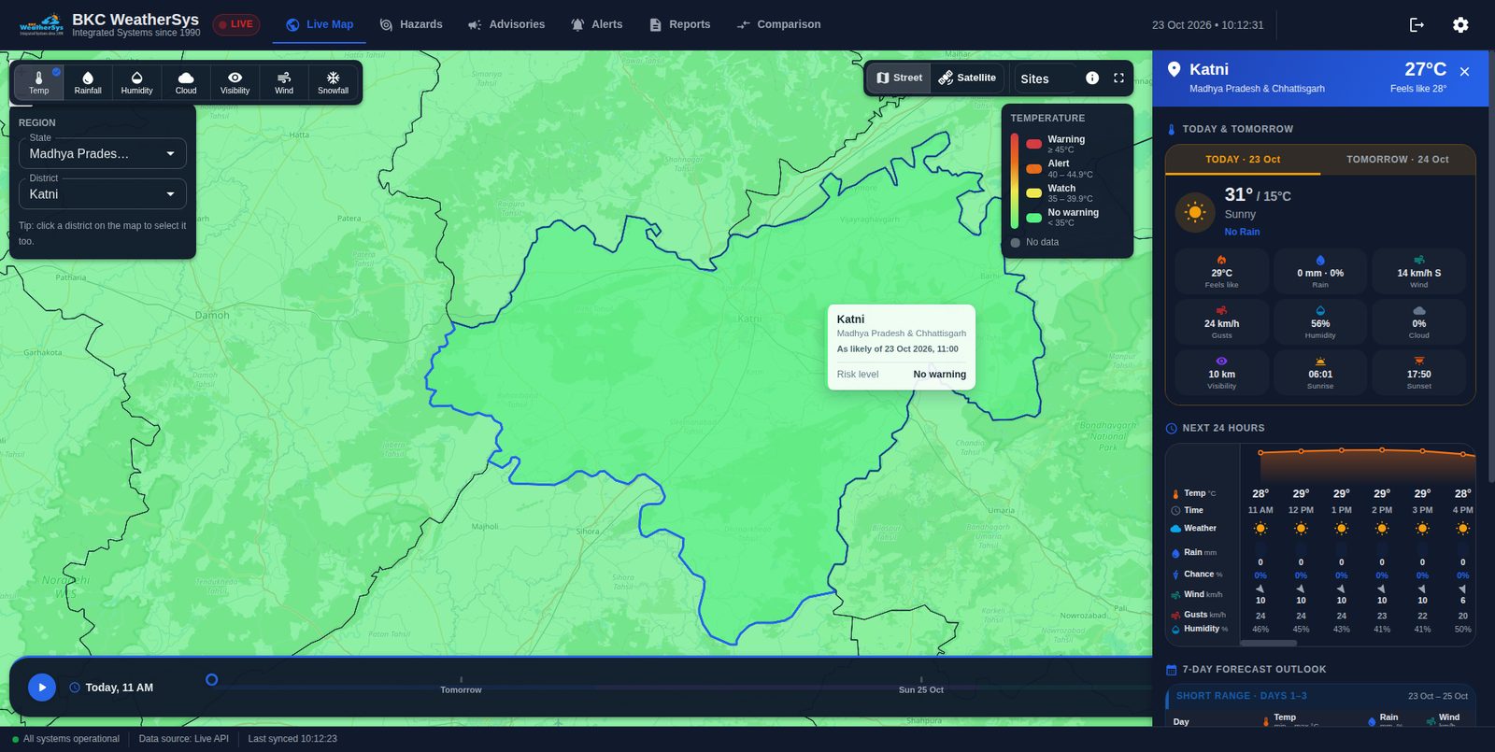Switch to the Comparison tab
1495x752 pixels.
779,24
